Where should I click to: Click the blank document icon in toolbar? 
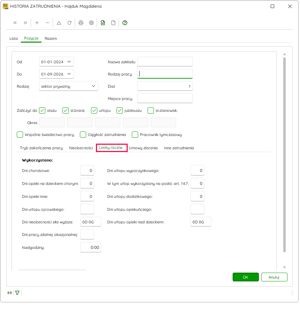pyautogui.click(x=113, y=23)
